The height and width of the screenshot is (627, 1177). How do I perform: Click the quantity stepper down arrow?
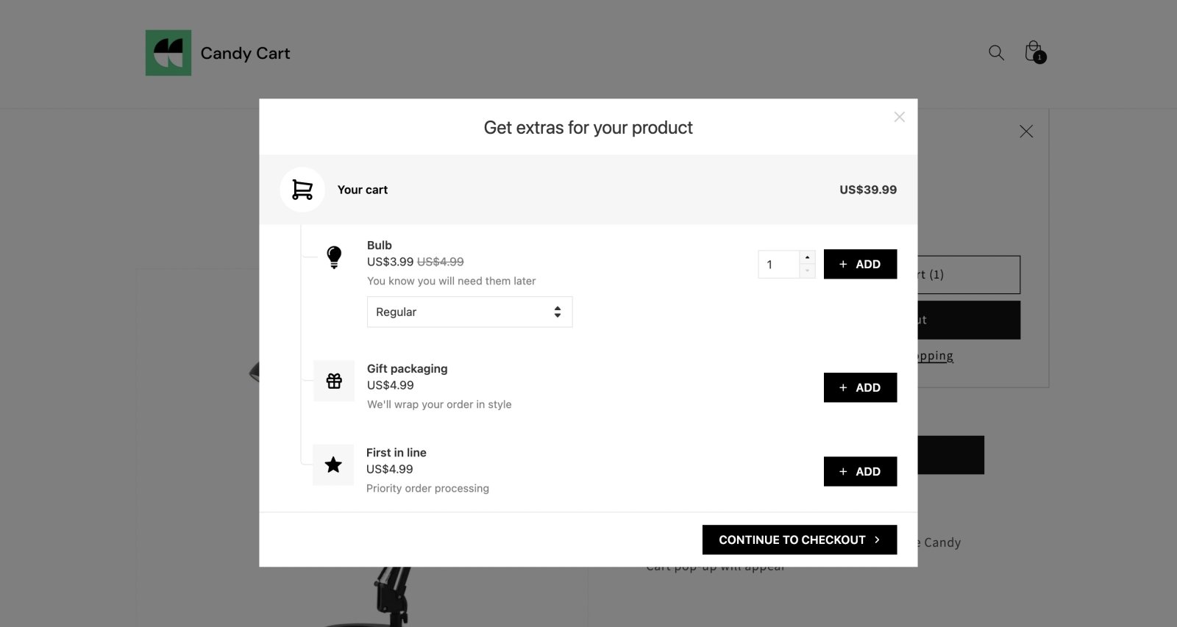[x=807, y=270]
